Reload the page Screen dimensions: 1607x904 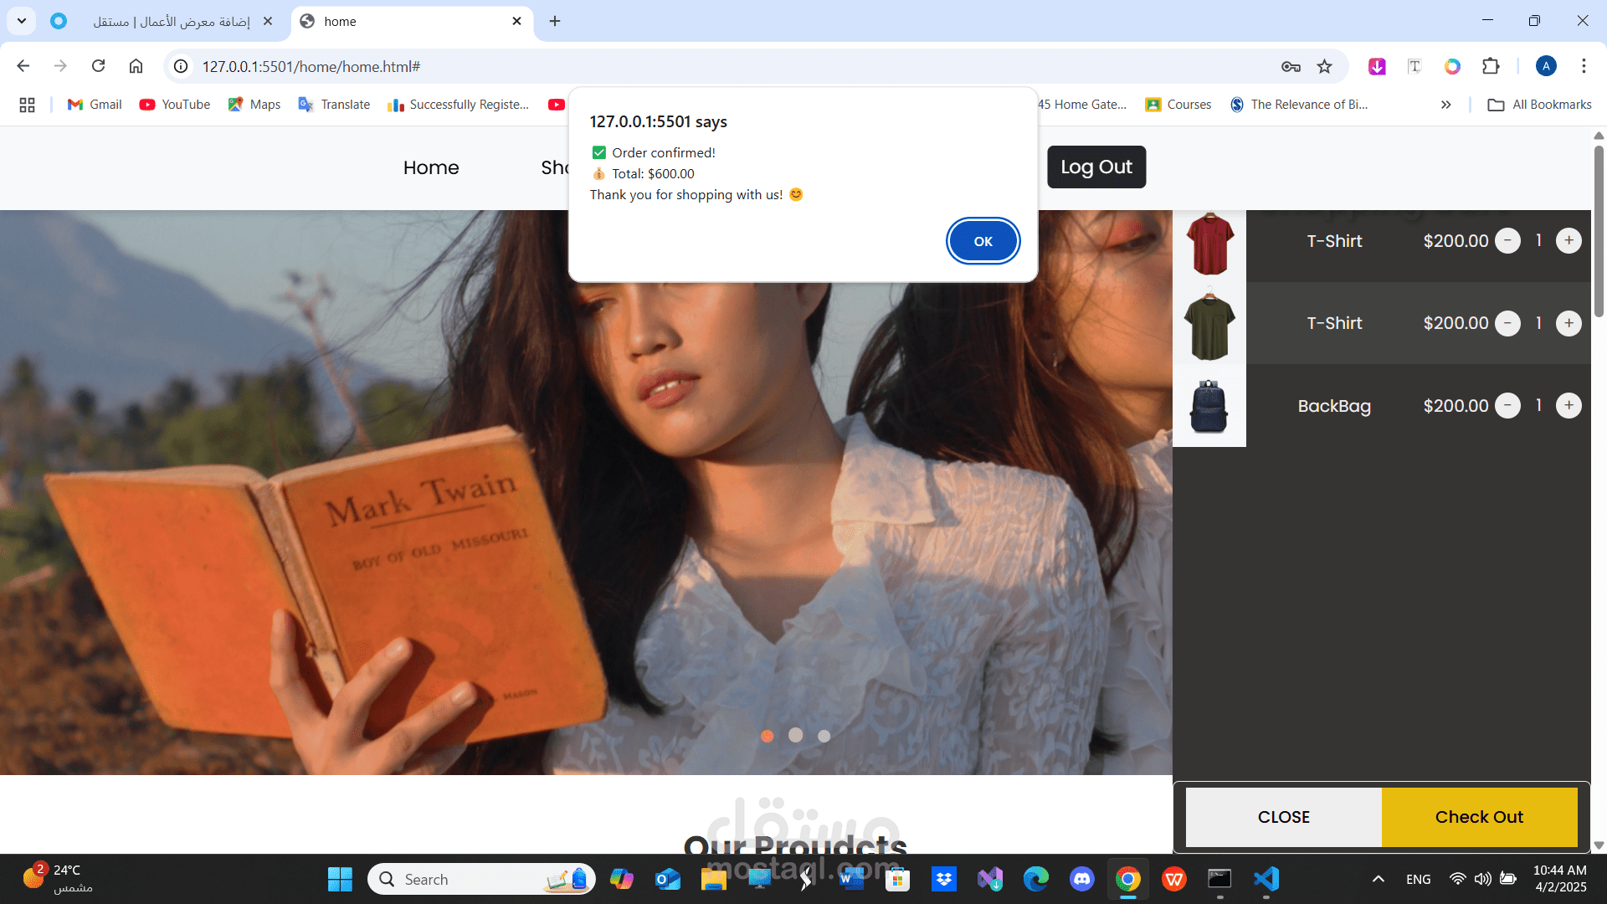[x=98, y=66]
